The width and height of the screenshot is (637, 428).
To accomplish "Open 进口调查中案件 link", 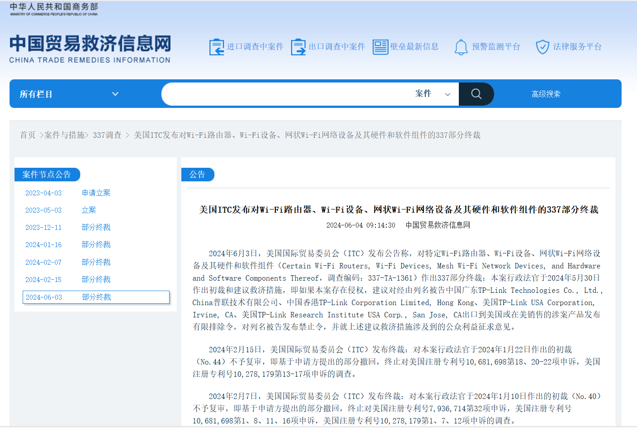I will point(255,47).
